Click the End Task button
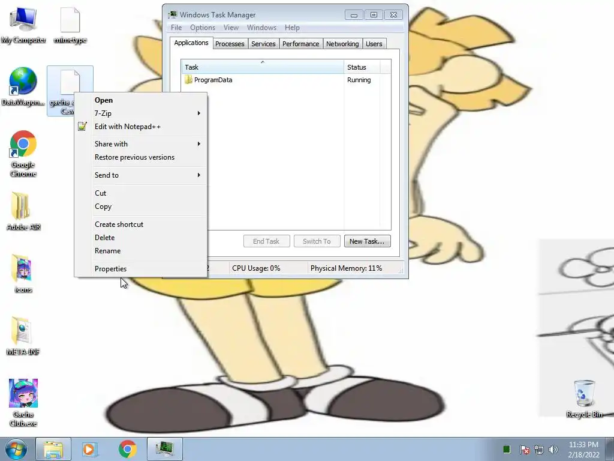The height and width of the screenshot is (461, 614). click(266, 241)
